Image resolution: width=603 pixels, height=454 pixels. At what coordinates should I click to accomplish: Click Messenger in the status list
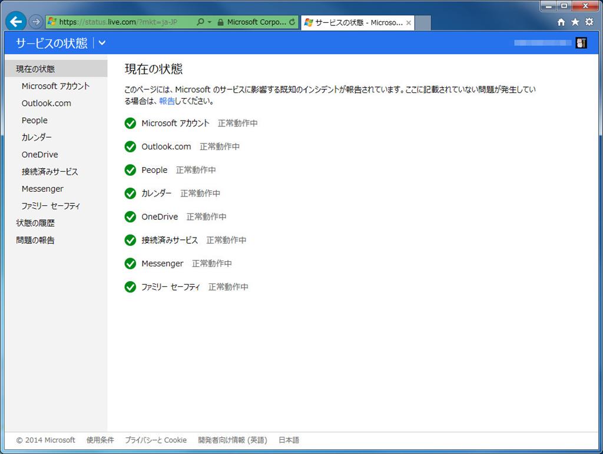pyautogui.click(x=163, y=264)
